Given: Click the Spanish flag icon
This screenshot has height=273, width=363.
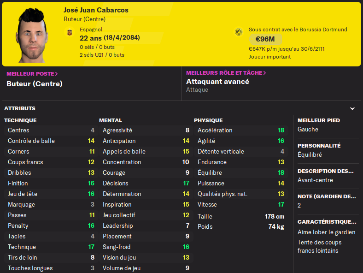Looking at the screenshot, I should click(x=70, y=32).
